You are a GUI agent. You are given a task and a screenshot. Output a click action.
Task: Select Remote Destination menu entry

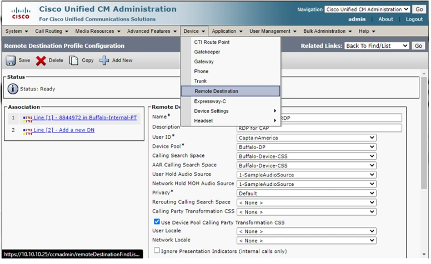[x=230, y=91]
